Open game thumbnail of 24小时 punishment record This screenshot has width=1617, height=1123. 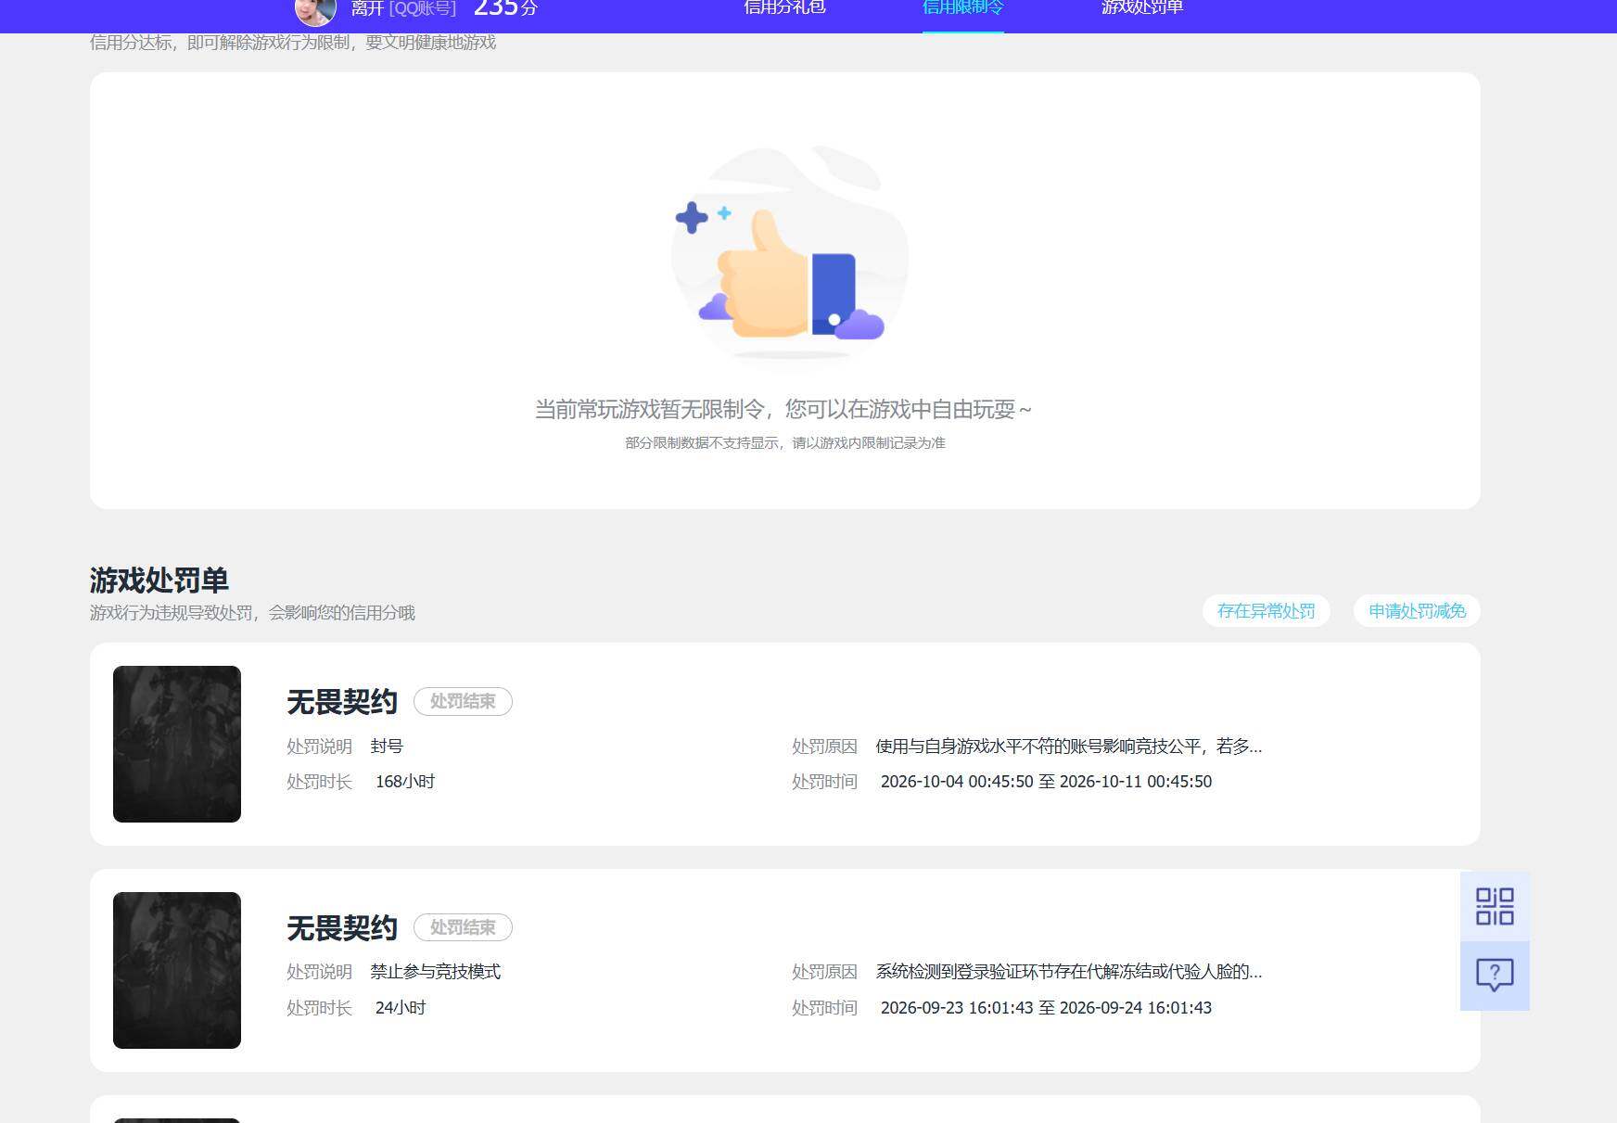click(x=177, y=970)
